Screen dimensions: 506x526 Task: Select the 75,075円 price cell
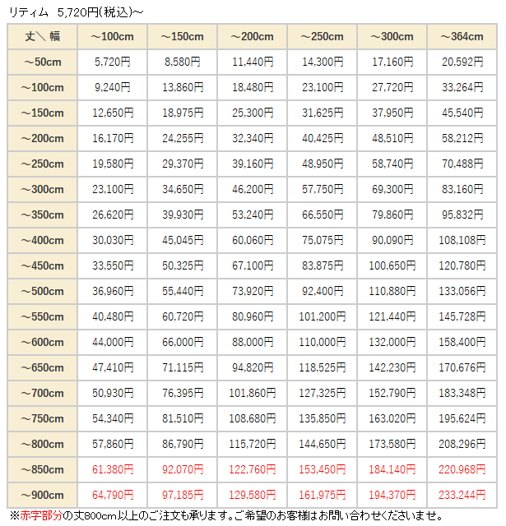[323, 241]
